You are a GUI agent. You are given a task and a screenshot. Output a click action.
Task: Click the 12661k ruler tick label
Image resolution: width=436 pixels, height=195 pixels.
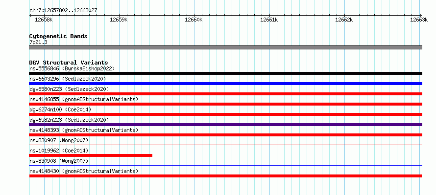click(269, 20)
